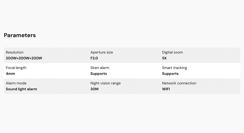Select the Night vision range label
This screenshot has height=133, width=244.
[x=106, y=83]
